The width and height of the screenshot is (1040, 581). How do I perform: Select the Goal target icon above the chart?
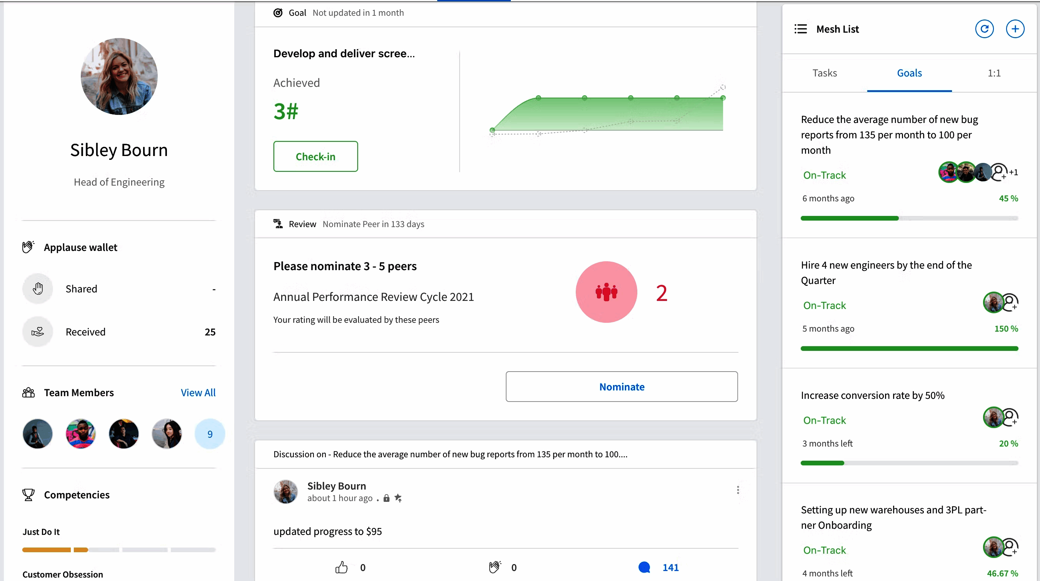click(278, 13)
